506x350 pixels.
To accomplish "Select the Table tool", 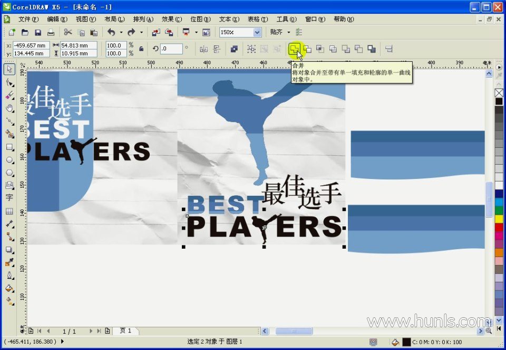I will point(9,211).
